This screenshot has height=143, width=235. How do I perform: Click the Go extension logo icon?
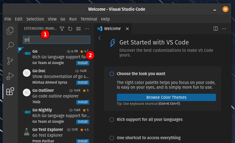tap(27, 53)
